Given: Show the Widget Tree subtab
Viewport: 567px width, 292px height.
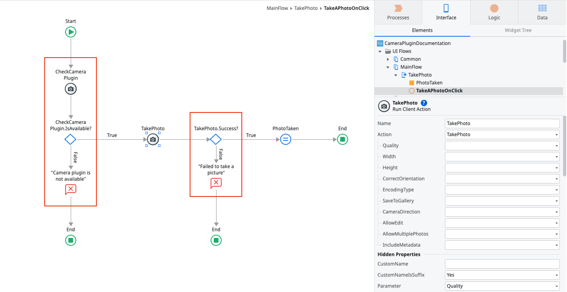Looking at the screenshot, I should click(x=518, y=30).
